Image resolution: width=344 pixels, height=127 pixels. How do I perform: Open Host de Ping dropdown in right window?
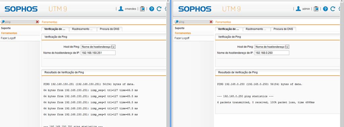[x=272, y=47]
